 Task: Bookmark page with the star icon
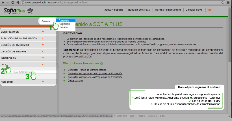(223, 3)
